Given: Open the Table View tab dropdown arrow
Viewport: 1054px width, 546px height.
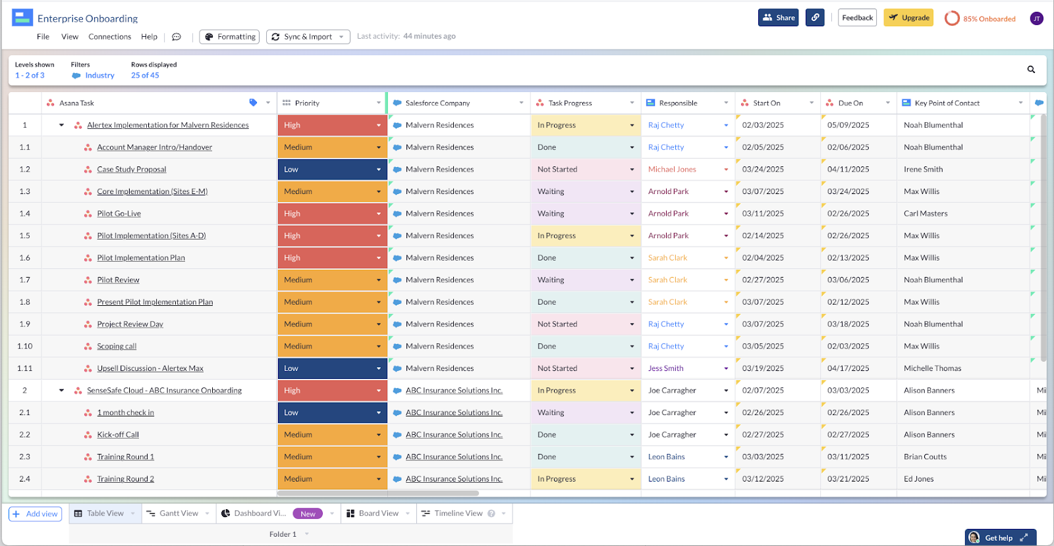Looking at the screenshot, I should [132, 514].
